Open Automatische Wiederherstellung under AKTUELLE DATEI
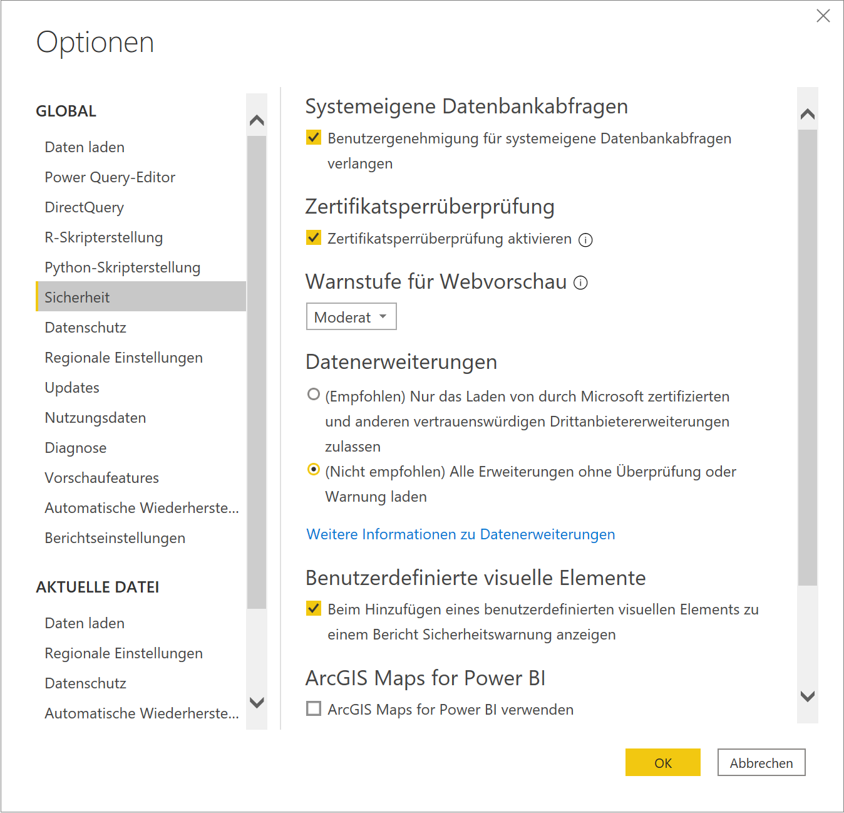 (x=141, y=713)
